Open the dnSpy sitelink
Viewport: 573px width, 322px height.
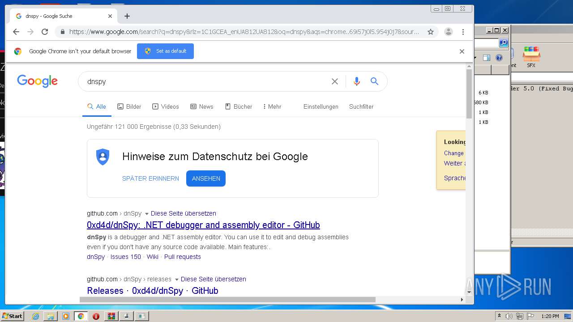tap(96, 257)
